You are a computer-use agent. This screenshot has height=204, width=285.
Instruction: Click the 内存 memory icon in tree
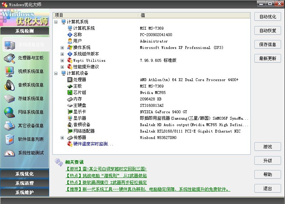coord(70,99)
